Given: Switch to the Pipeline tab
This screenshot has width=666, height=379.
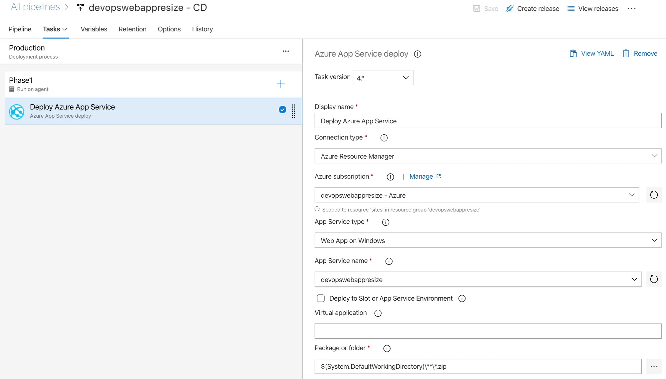Looking at the screenshot, I should pyautogui.click(x=20, y=29).
